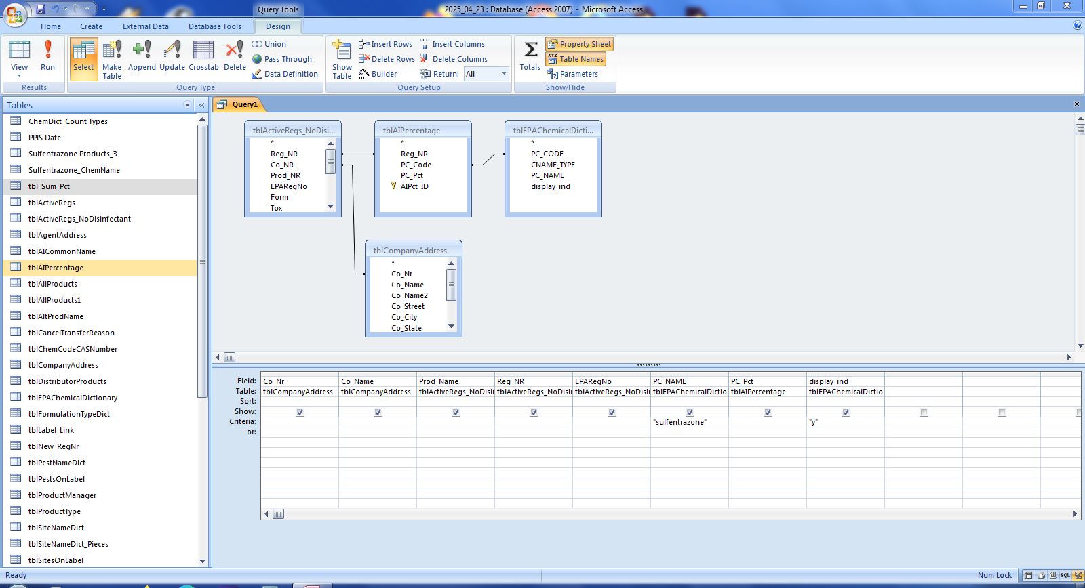Screen dimensions: 1085x588
Task: Click the query grid horizontal scrollbar thumb
Action: [278, 514]
